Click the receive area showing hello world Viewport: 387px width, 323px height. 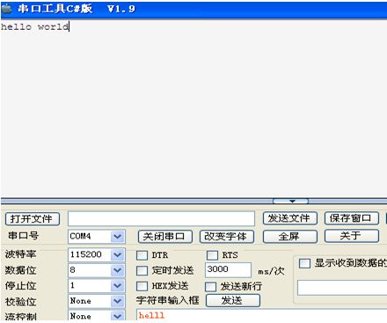click(193, 108)
